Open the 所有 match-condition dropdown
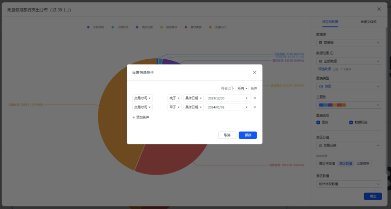 [242, 88]
